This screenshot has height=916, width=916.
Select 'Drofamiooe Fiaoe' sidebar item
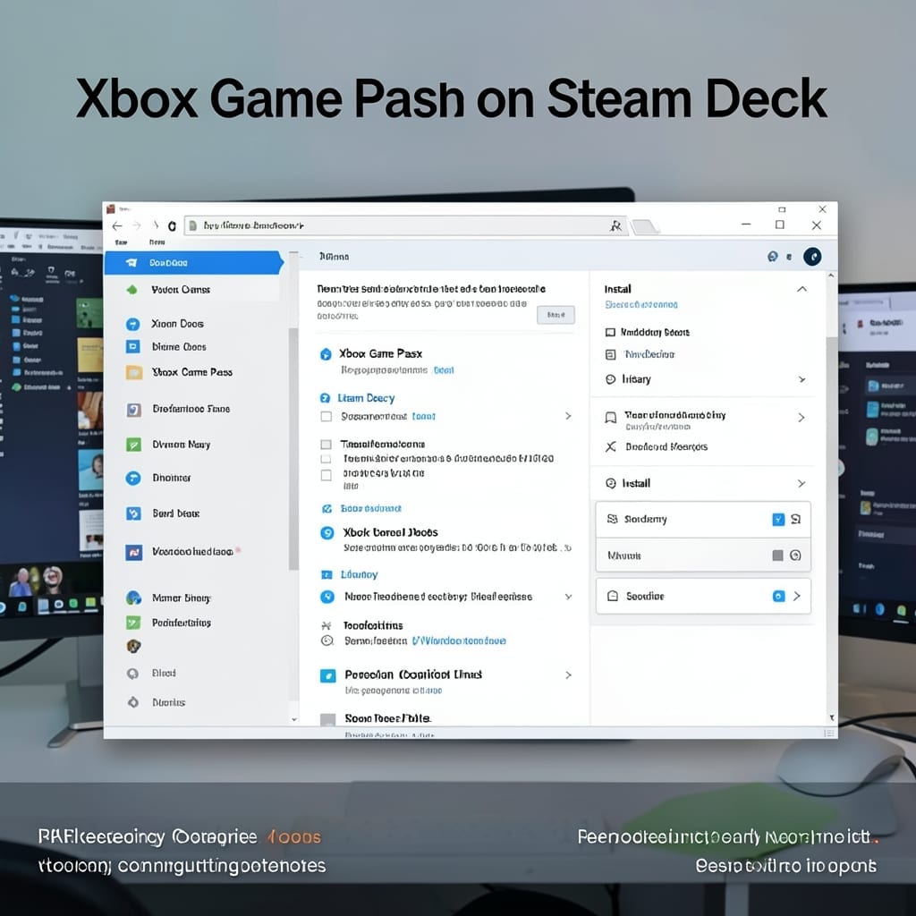tap(193, 409)
